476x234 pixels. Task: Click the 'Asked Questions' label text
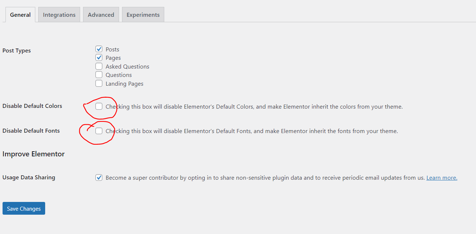[x=127, y=66]
